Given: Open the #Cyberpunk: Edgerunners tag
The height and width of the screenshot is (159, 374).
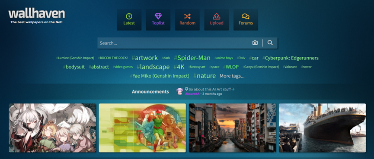Looking at the screenshot, I should (291, 58).
